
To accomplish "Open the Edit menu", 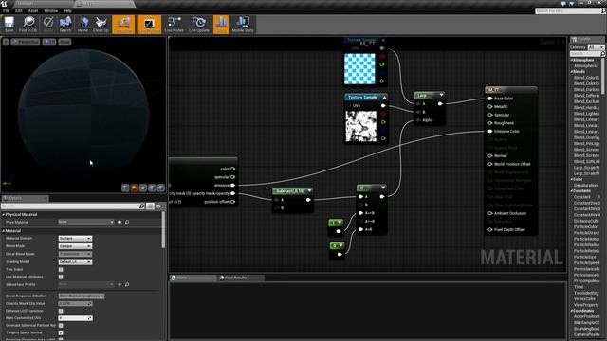I will (19, 10).
